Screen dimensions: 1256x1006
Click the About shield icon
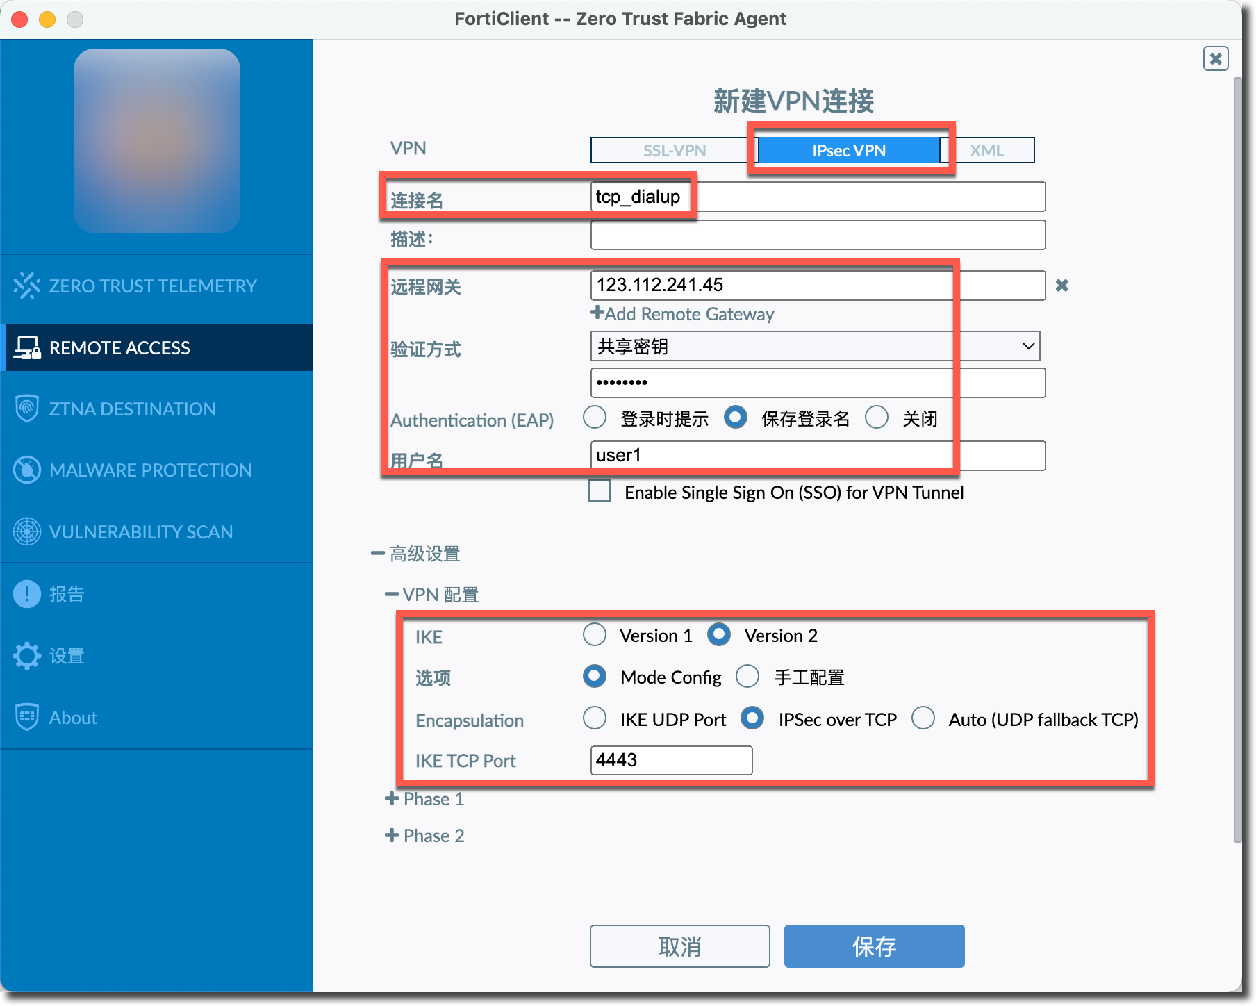27,717
